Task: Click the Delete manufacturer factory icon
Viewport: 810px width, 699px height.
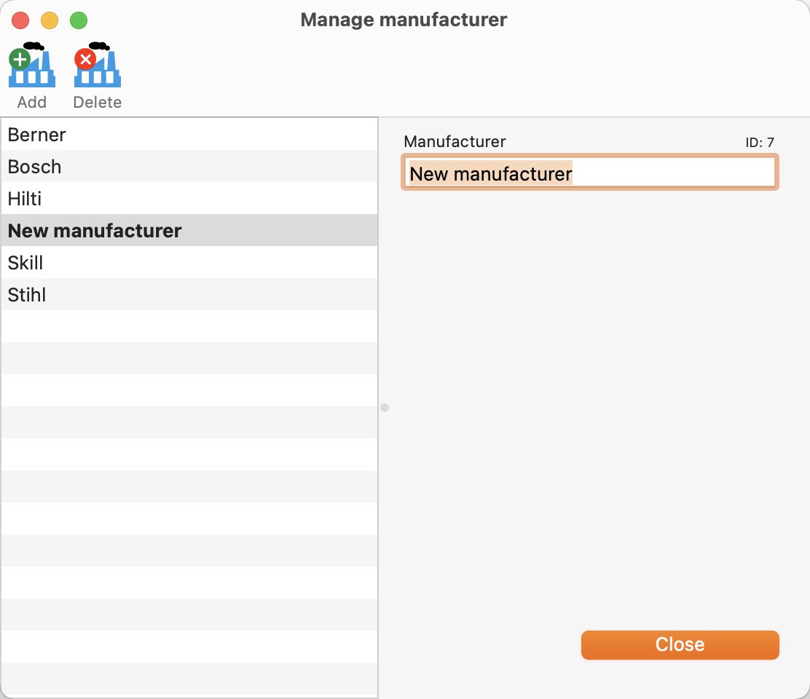Action: point(97,65)
